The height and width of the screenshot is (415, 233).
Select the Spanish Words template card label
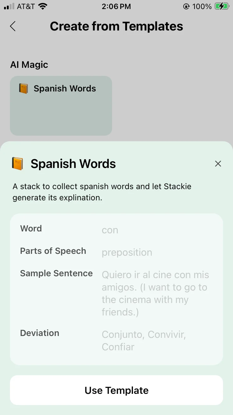pyautogui.click(x=65, y=89)
